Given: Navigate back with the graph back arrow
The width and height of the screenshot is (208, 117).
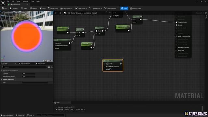Looking at the screenshot, I should 56,13.
